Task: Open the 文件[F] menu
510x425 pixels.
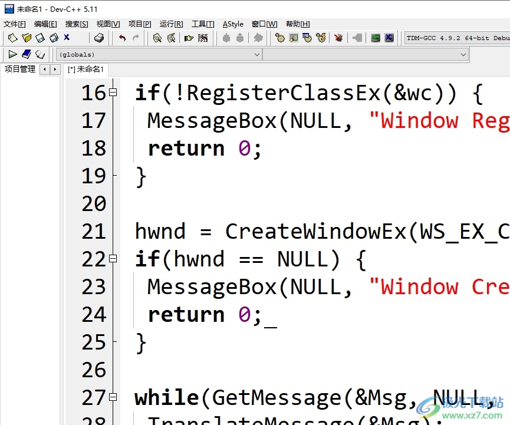Action: pyautogui.click(x=14, y=24)
